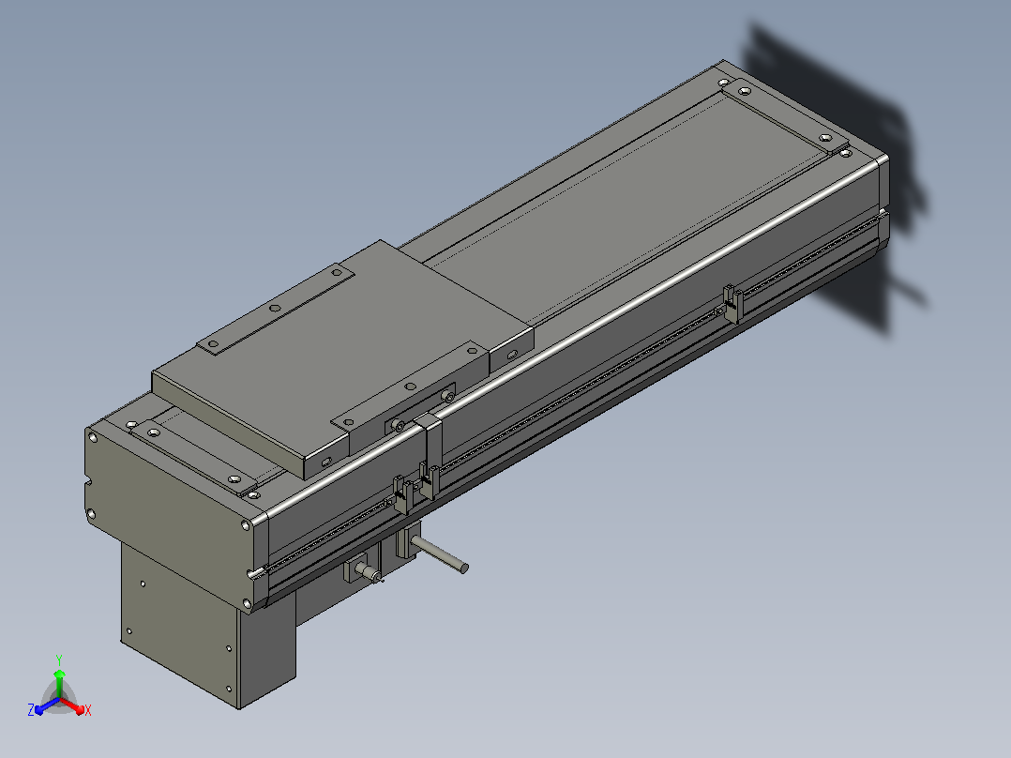Click the red X axis of the triad
The height and width of the screenshot is (758, 1011).
(75, 706)
